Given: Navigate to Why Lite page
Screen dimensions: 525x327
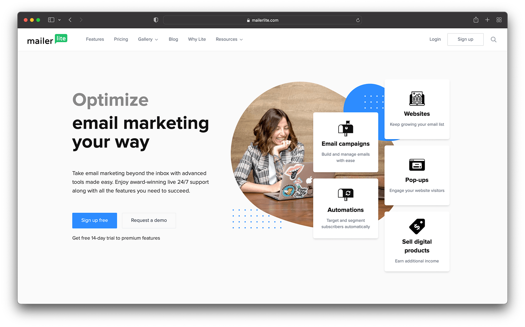Looking at the screenshot, I should tap(197, 39).
